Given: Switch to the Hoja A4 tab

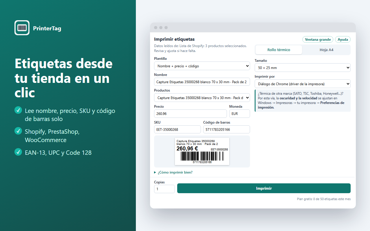Looking at the screenshot, I should [x=326, y=50].
